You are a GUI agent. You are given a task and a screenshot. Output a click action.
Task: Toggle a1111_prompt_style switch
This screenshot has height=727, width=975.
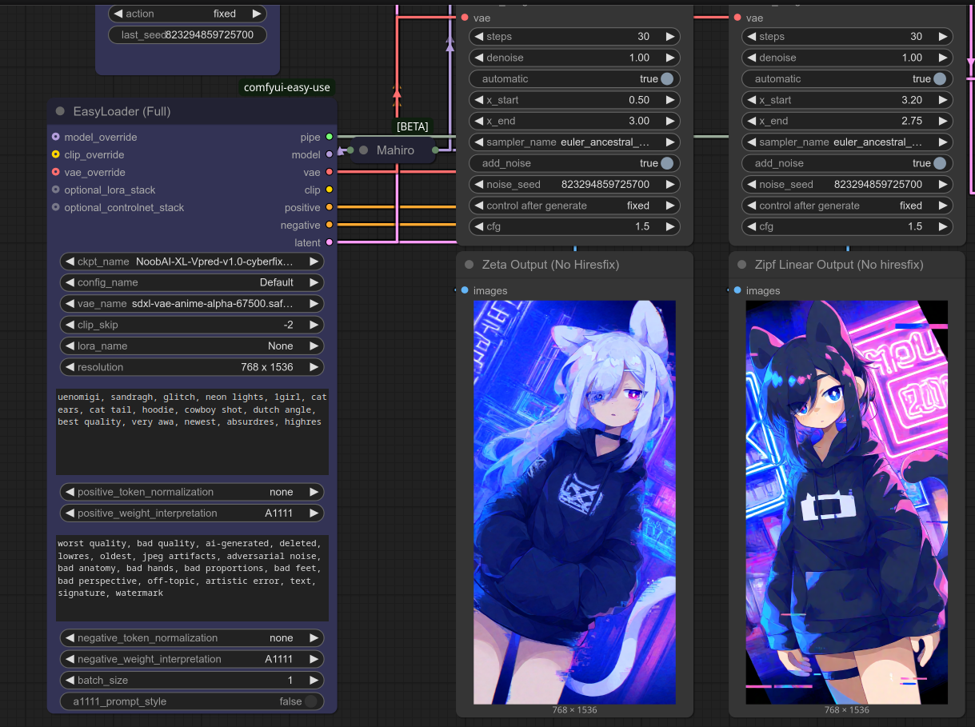point(310,701)
